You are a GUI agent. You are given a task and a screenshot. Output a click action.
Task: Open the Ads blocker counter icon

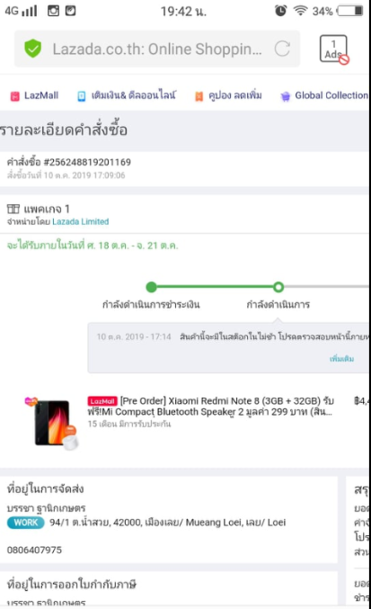333,49
